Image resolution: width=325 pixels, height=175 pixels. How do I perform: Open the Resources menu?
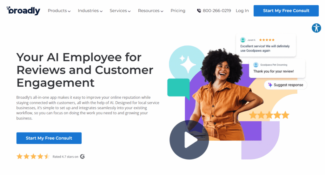tap(151, 10)
